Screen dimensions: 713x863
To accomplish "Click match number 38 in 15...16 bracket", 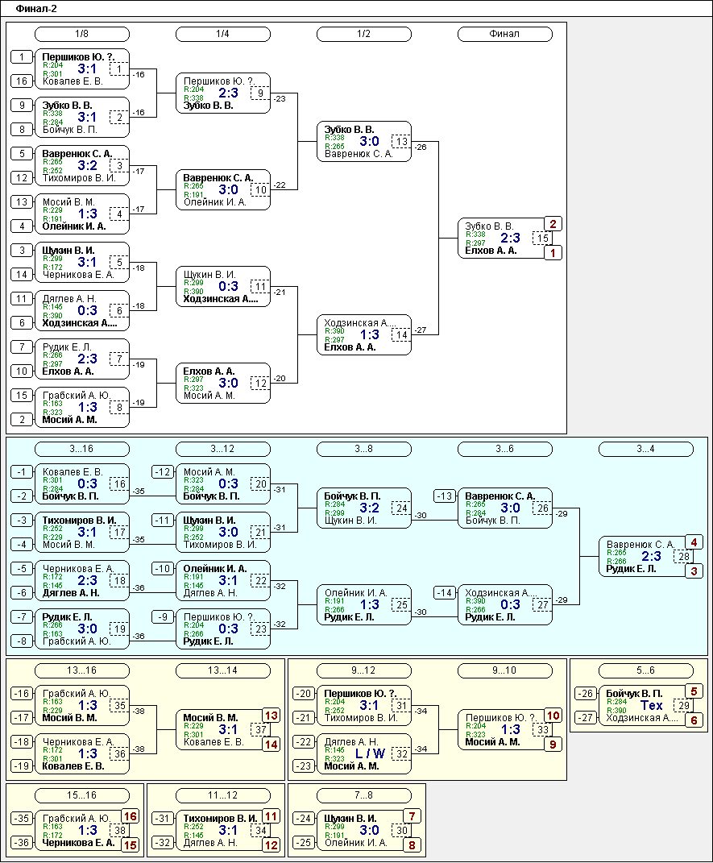I will coord(119,831).
